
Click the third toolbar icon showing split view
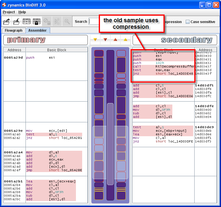click(27, 22)
